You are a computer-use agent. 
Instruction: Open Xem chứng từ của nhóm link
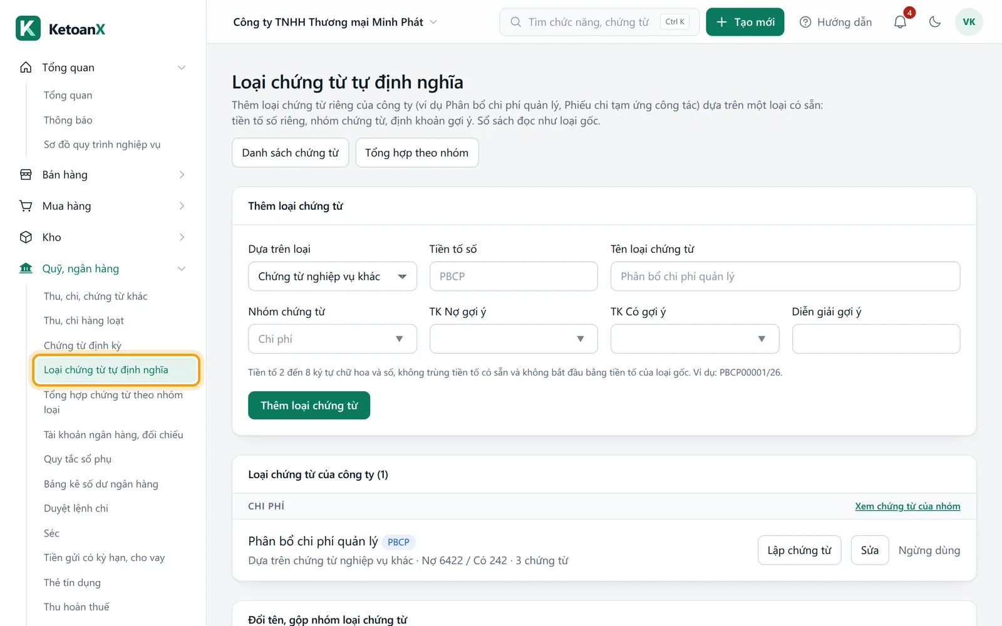pyautogui.click(x=907, y=506)
